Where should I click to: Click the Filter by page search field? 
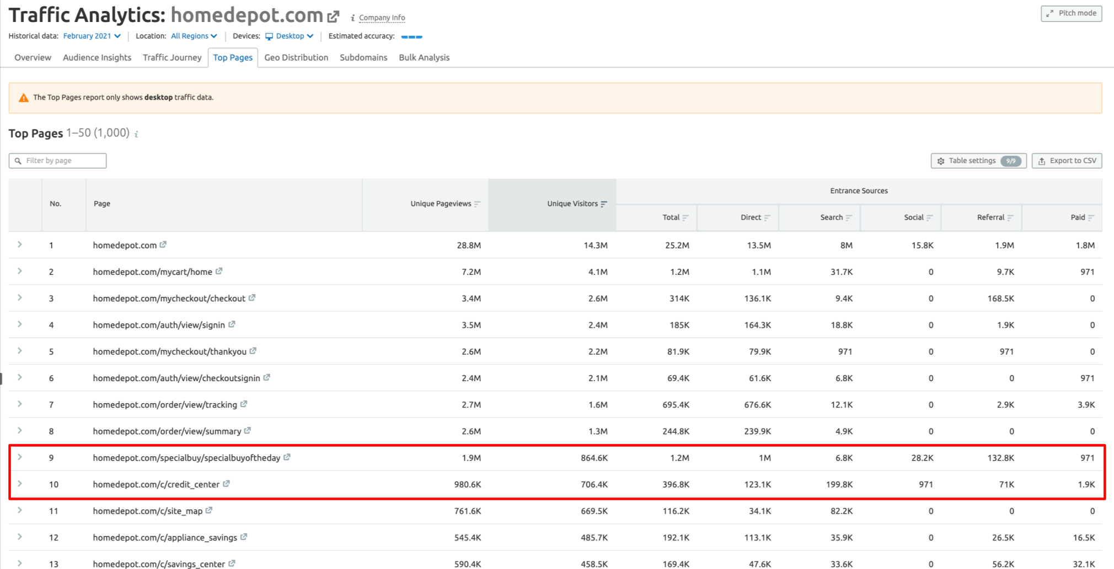pos(57,161)
